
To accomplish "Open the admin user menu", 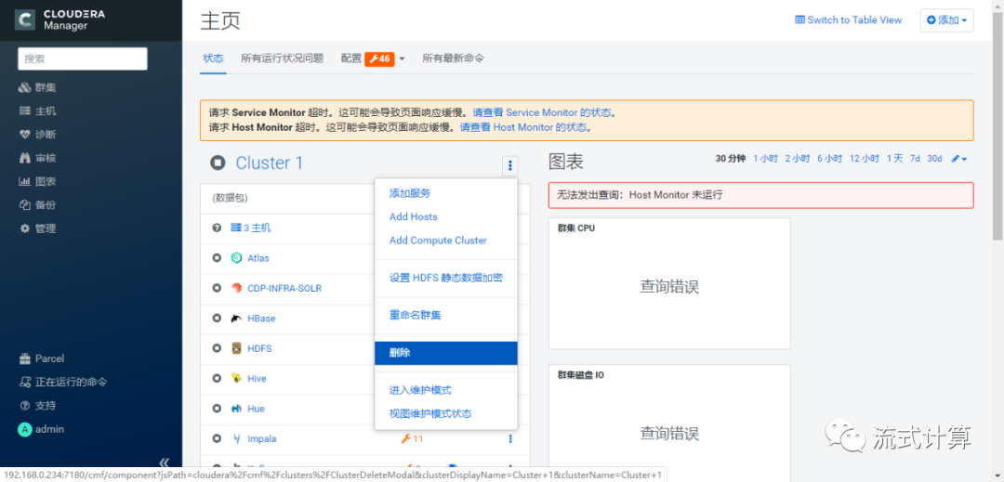I will [41, 429].
